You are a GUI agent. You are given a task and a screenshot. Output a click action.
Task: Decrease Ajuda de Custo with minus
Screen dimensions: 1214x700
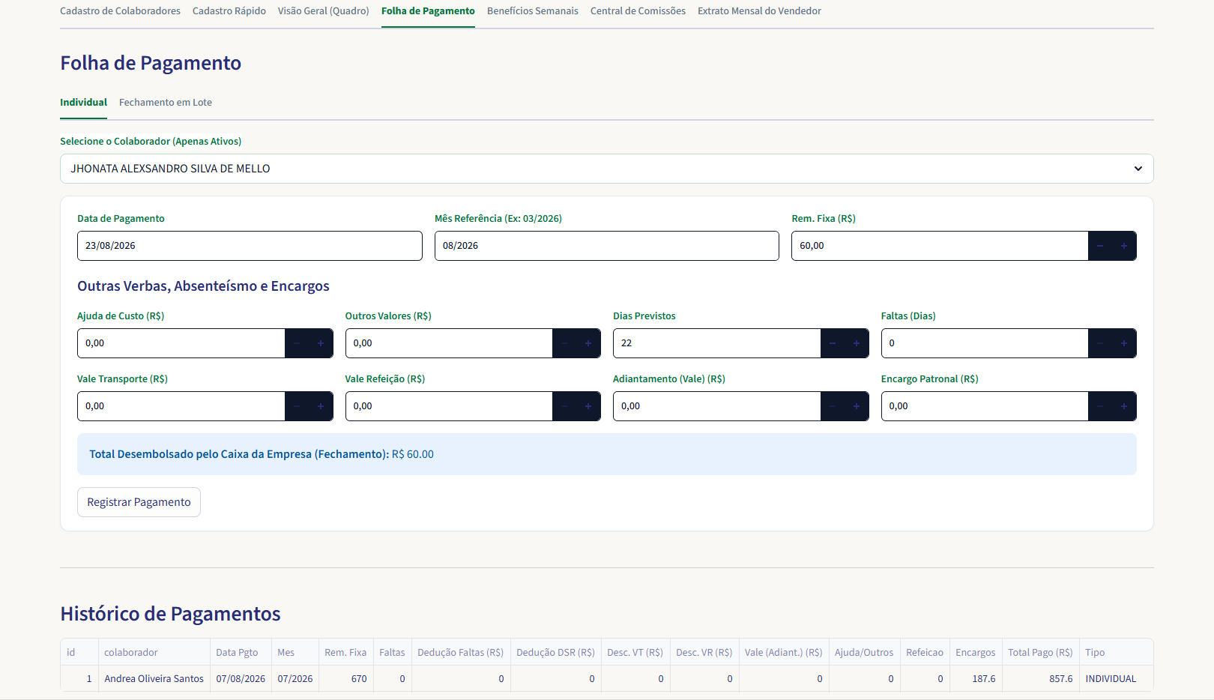tap(297, 343)
